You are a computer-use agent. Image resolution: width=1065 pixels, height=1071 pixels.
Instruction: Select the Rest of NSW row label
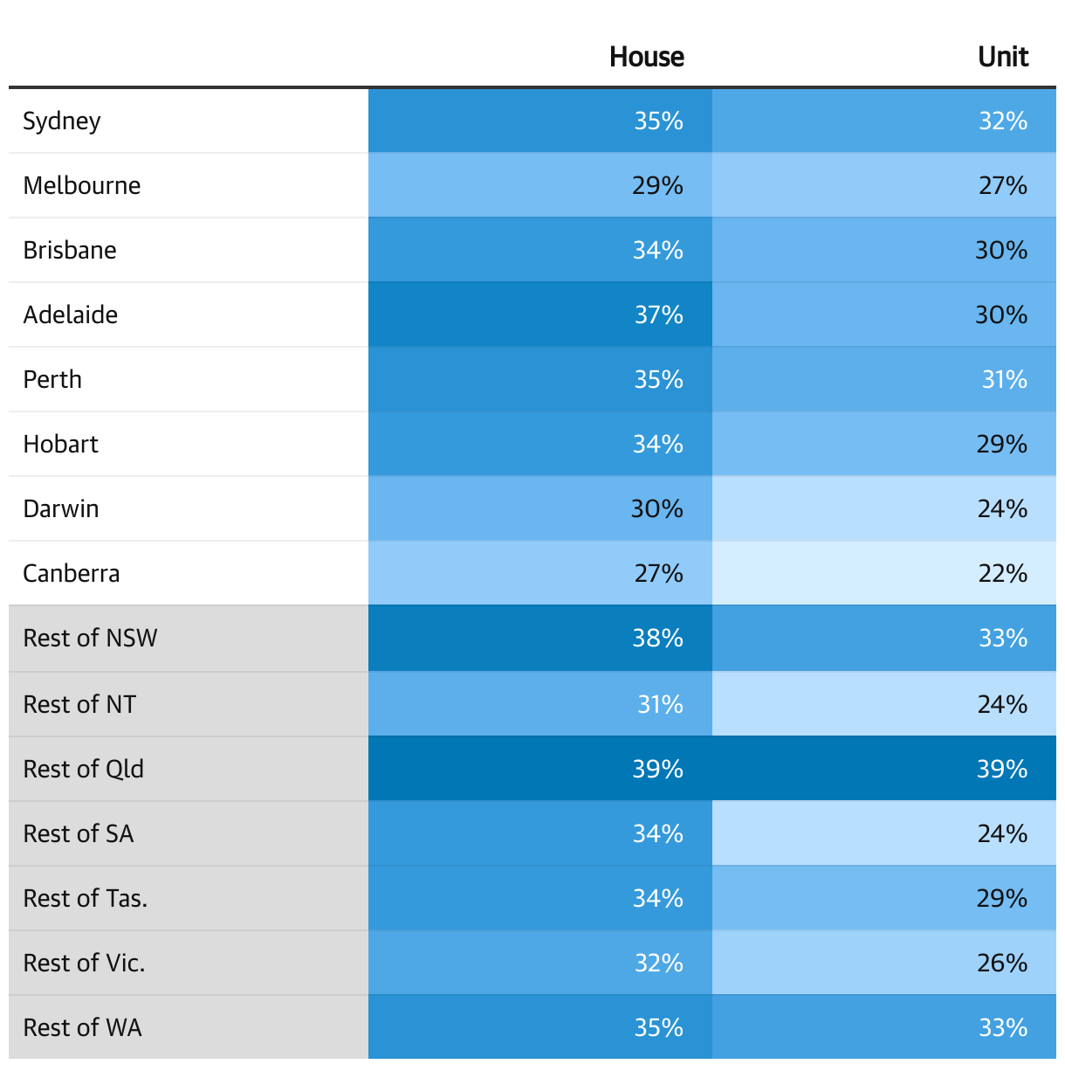pyautogui.click(x=90, y=638)
